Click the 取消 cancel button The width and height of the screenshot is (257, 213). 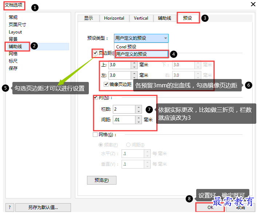click(241, 208)
